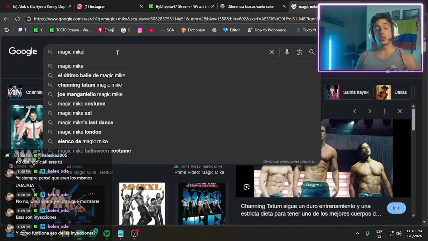Reload the page with refresh icon
428x241 pixels.
pyautogui.click(x=17, y=19)
